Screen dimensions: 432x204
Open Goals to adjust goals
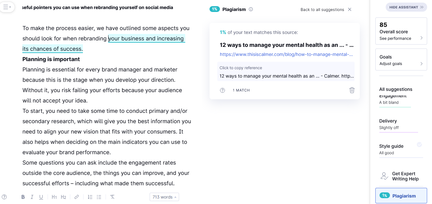(401, 60)
